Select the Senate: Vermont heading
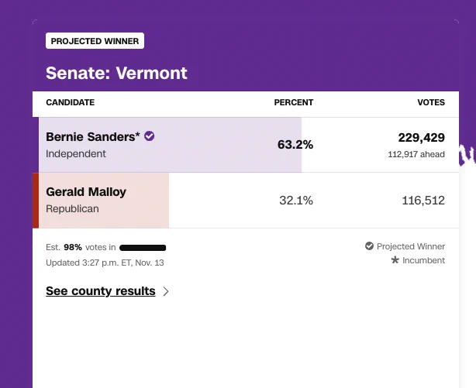Viewport: 476px width, 388px height. coord(116,73)
